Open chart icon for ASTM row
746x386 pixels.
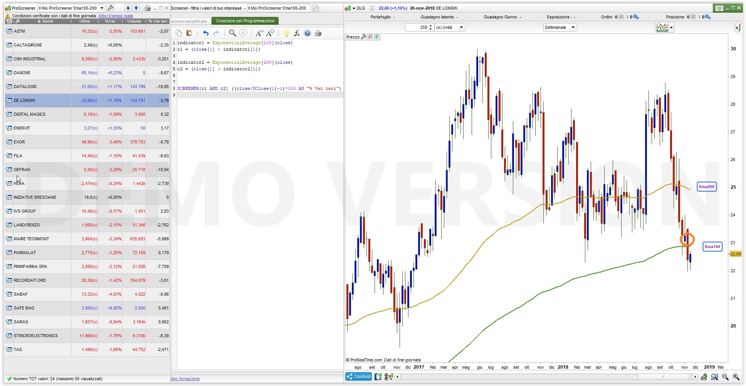tap(9, 31)
